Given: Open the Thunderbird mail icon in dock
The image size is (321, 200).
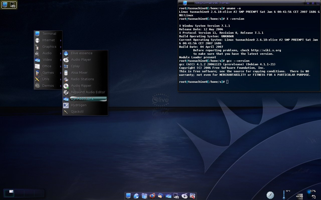Looking at the screenshot, I should click(160, 196).
